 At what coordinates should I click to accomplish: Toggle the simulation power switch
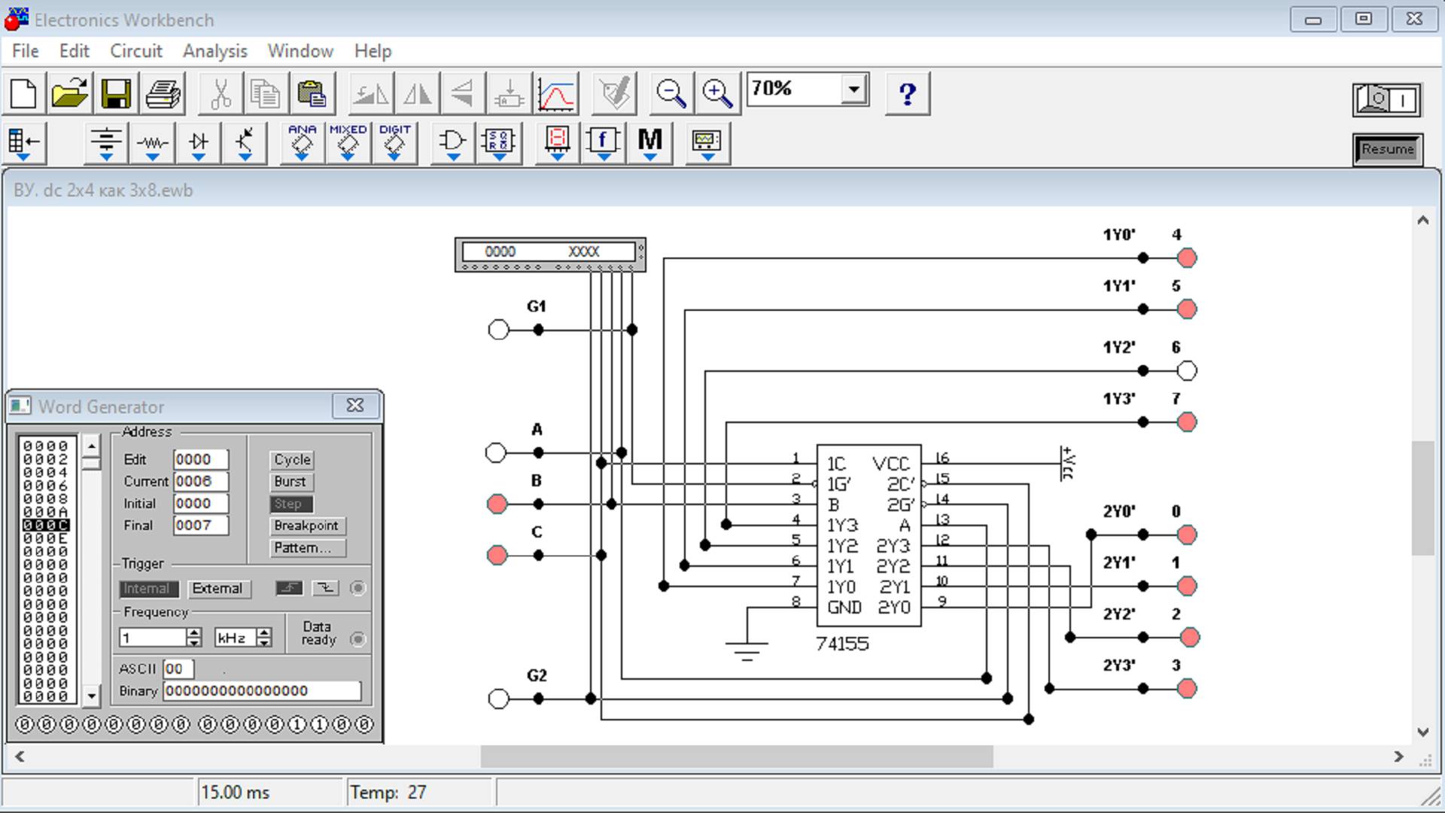[x=1386, y=99]
